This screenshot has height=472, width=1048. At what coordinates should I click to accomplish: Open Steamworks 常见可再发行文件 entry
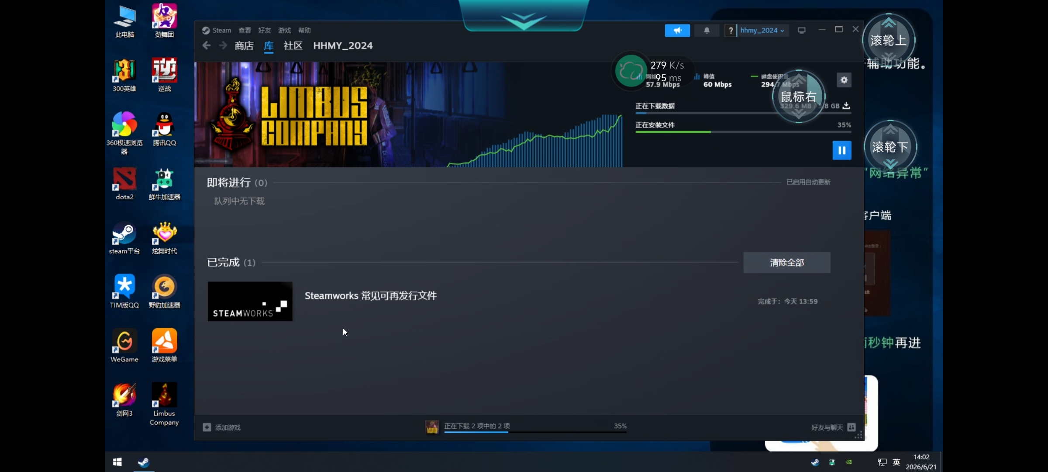pyautogui.click(x=371, y=296)
